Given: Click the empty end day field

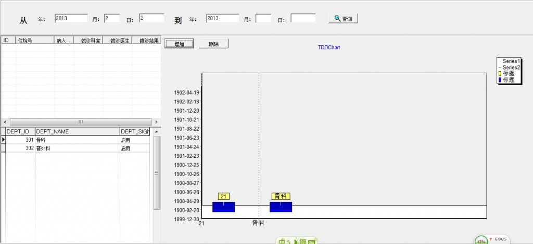Looking at the screenshot, I should click(x=303, y=18).
